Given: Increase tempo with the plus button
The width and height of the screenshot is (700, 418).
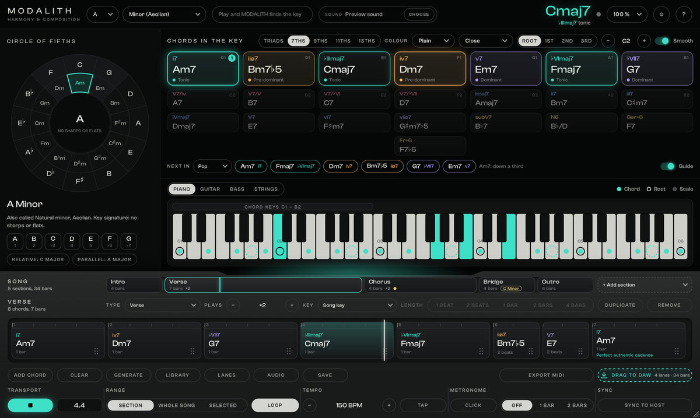Looking at the screenshot, I should pyautogui.click(x=389, y=405).
